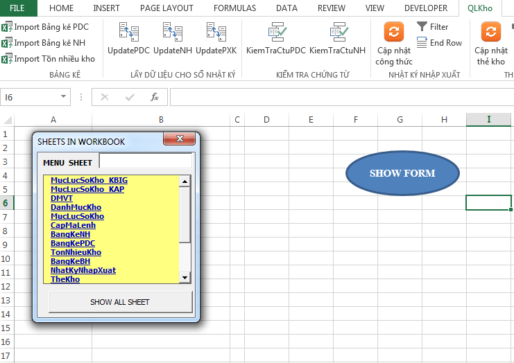Select column I header
This screenshot has width=514, height=363.
[489, 120]
